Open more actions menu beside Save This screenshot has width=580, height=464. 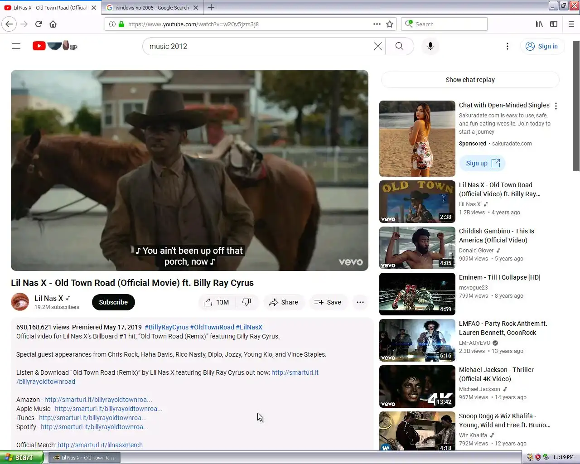coord(360,302)
